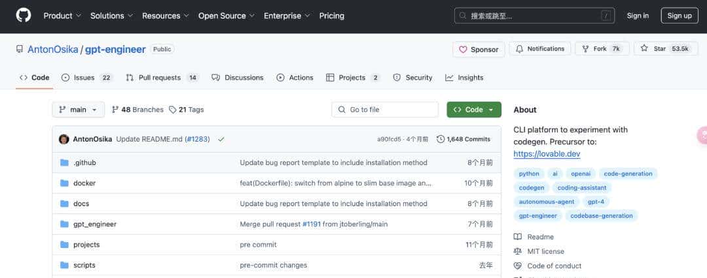Open the docker folder

(x=84, y=183)
